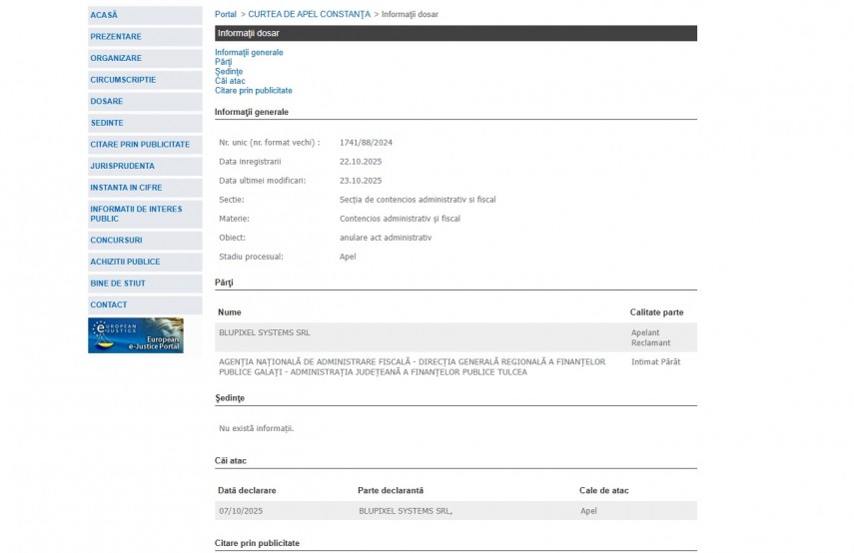854x553 pixels.
Task: Jump to the Părți anchor link
Action: point(223,62)
